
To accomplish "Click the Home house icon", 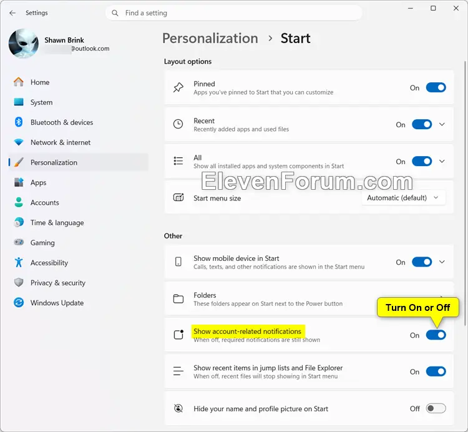I will click(x=19, y=82).
